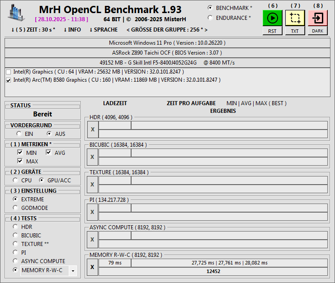Take screenshot with yellow capture icon
This screenshot has height=283, width=335.
pyautogui.click(x=295, y=18)
